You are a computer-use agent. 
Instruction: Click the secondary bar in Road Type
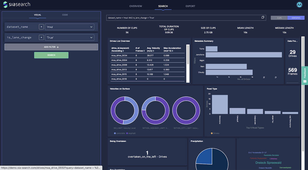pyautogui.click(x=255, y=111)
